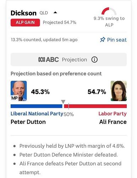Click the pin icon beside Pin seat

tap(103, 40)
